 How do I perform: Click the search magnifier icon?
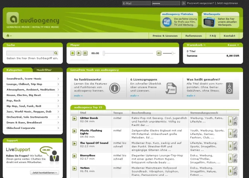click(x=56, y=53)
